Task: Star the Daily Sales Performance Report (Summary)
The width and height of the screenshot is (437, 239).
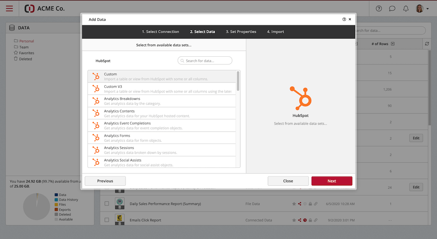Action: coord(294,204)
